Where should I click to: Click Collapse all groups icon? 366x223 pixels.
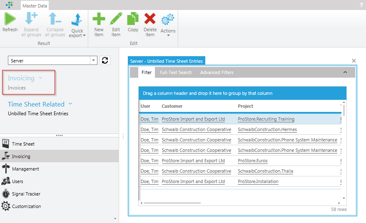pyautogui.click(x=55, y=19)
